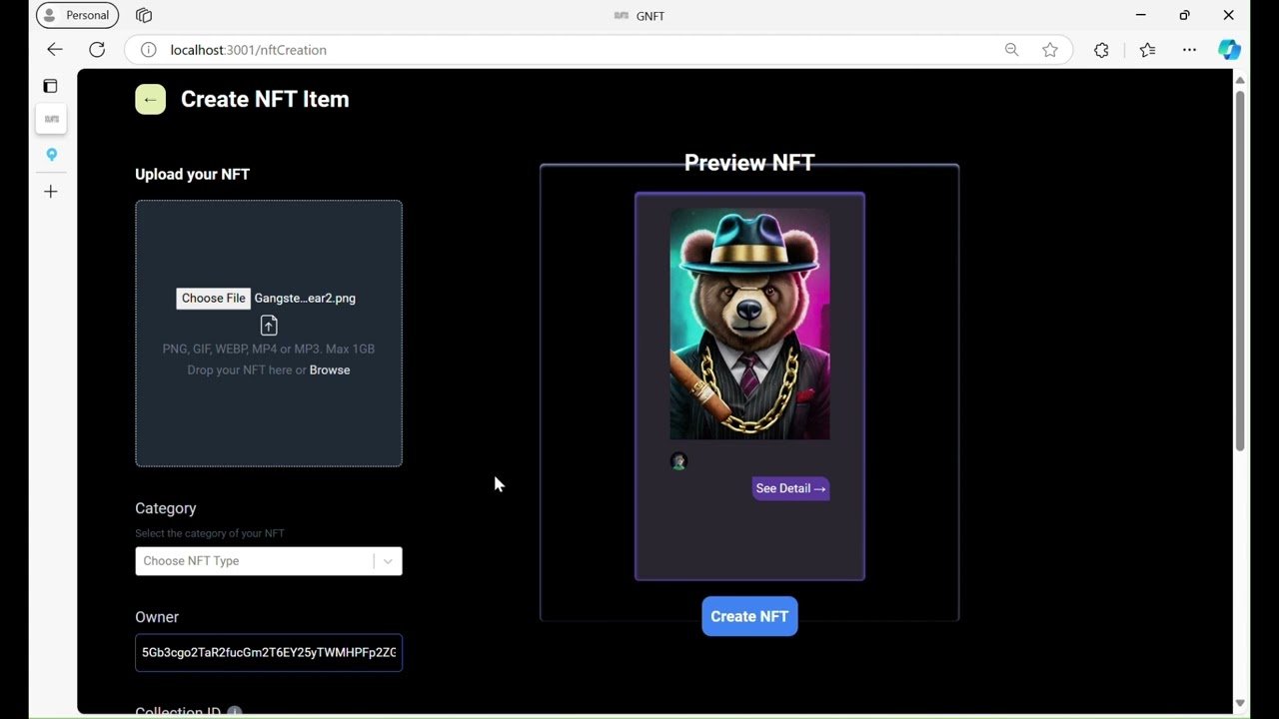Open Favorites list icon
This screenshot has width=1279, height=719.
(1147, 50)
